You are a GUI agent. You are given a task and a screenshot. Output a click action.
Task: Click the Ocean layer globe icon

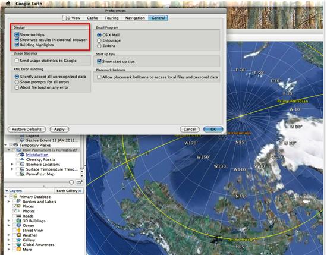[19, 225]
